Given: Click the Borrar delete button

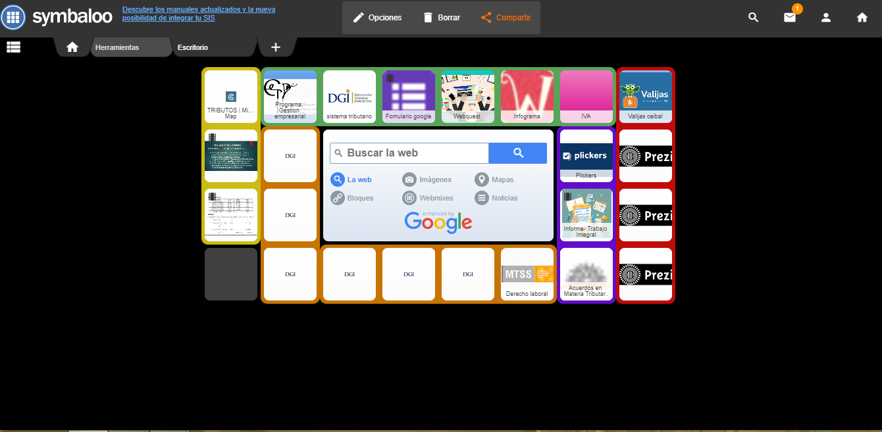Looking at the screenshot, I should tap(441, 18).
